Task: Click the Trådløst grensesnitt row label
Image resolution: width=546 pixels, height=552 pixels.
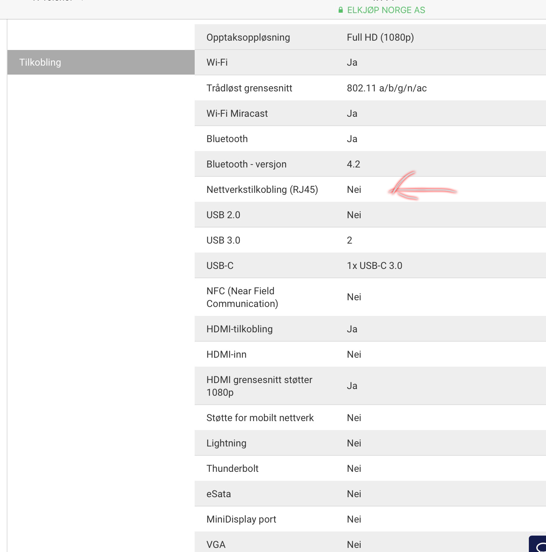Action: 249,88
